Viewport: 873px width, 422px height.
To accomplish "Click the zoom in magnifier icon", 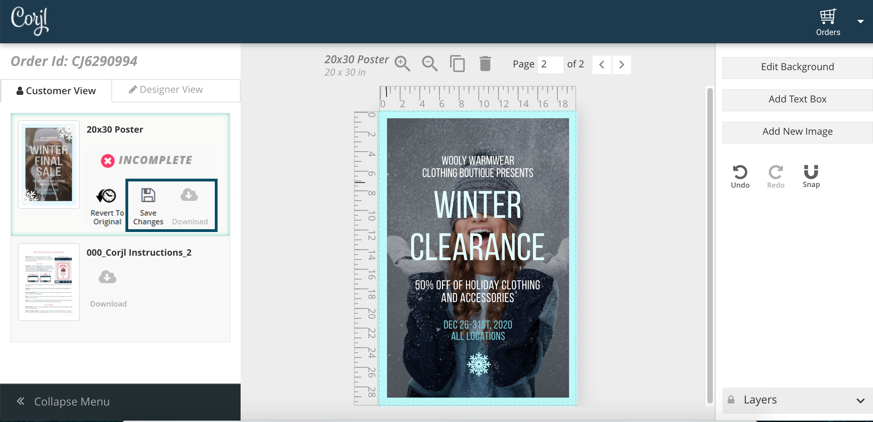I will 402,64.
